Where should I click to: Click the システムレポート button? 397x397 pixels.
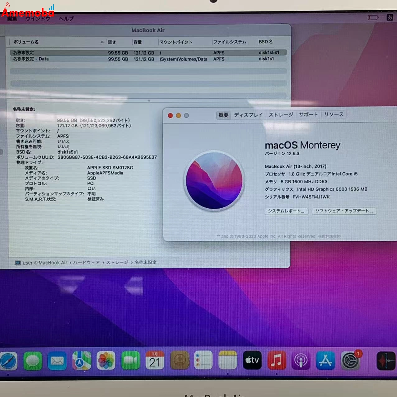[286, 211]
